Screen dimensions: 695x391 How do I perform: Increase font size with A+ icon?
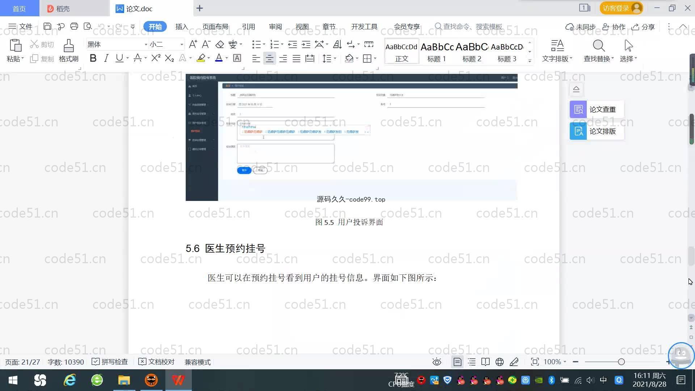click(x=193, y=44)
